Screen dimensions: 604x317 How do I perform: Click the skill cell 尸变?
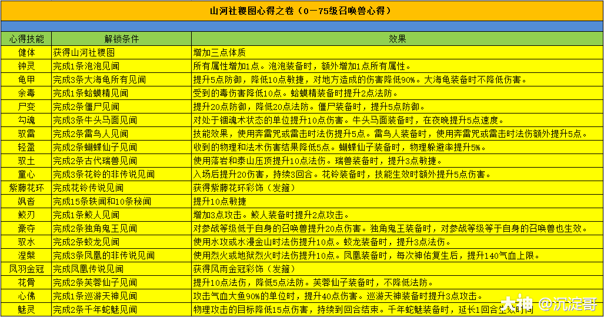26,106
